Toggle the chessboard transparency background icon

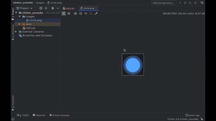[63, 13]
